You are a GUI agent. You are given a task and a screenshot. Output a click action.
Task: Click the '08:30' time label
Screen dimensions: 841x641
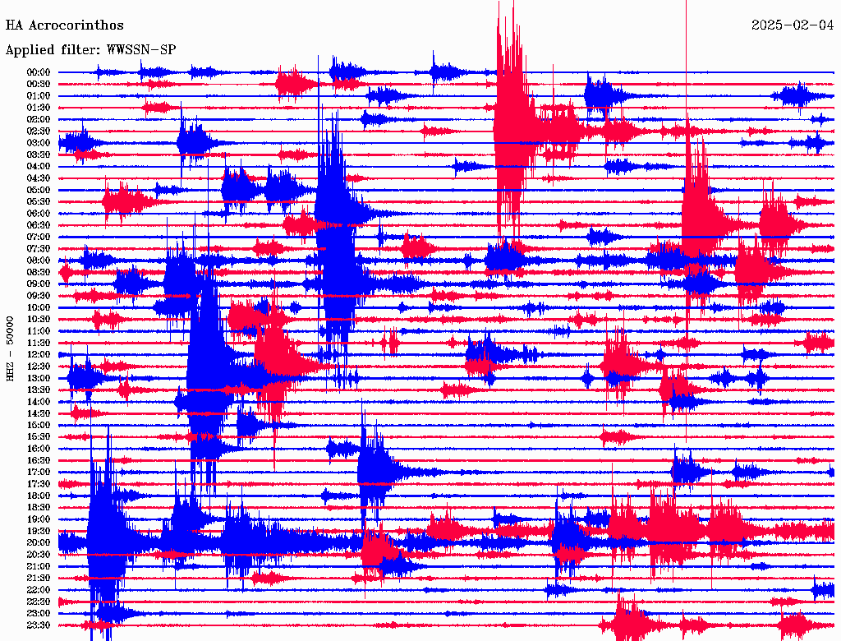(38, 273)
